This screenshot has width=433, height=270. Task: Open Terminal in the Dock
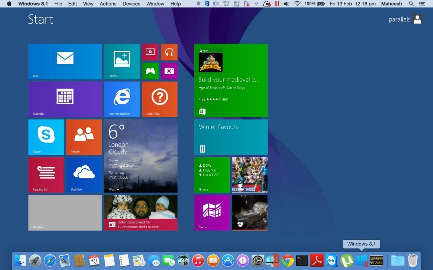302,260
